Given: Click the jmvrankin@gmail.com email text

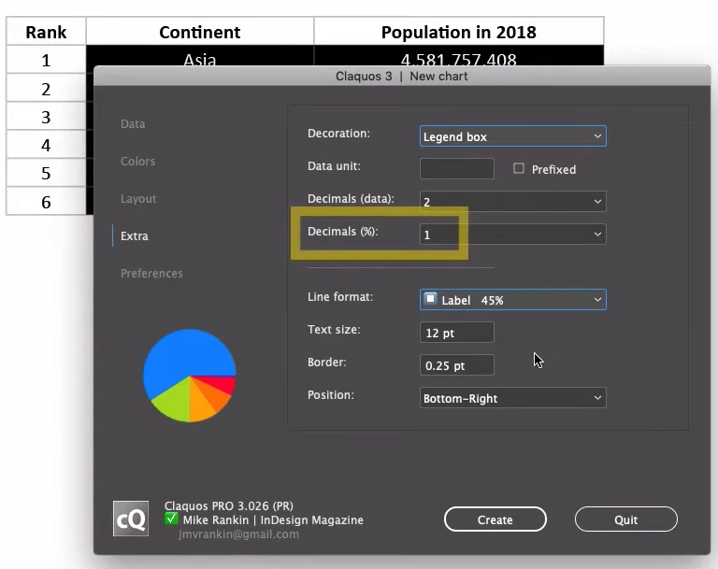Looking at the screenshot, I should tap(238, 534).
